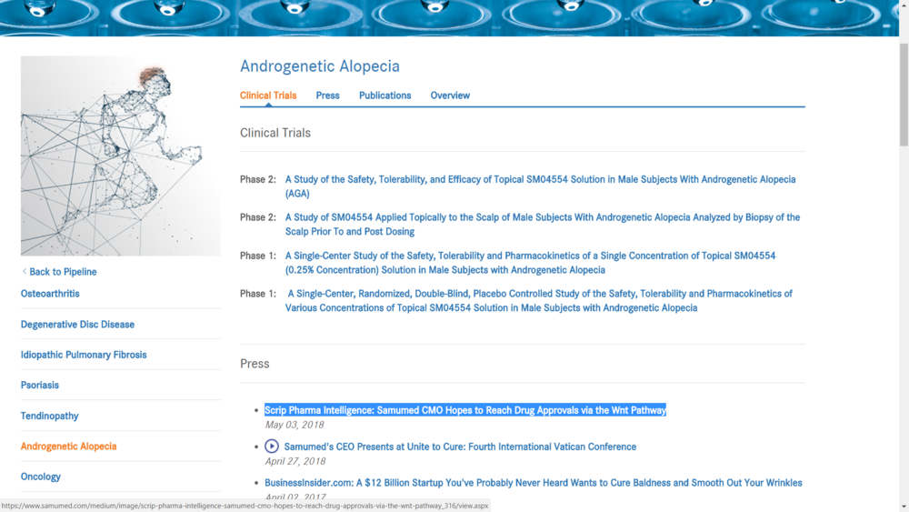The width and height of the screenshot is (909, 512).
Task: Select the Clinical Trials tab
Action: [268, 95]
